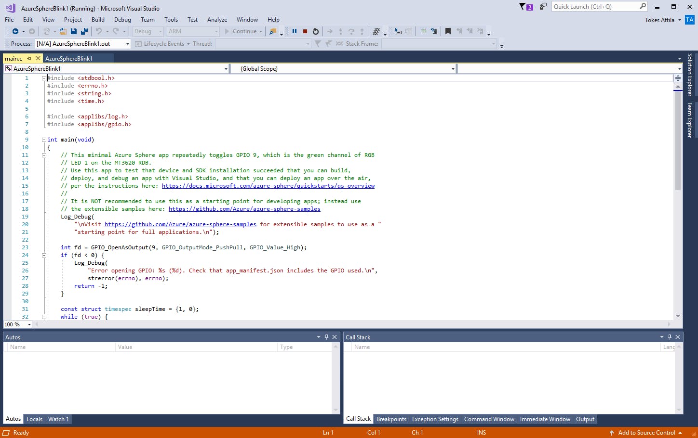Open the Debug menu
This screenshot has height=438, width=698.
click(122, 20)
